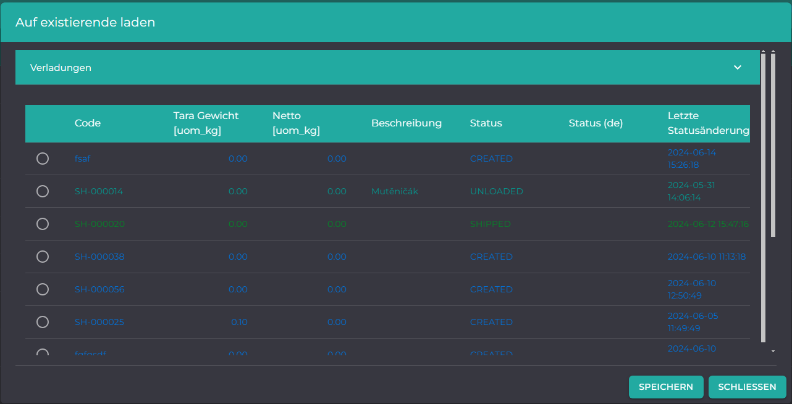Collapse the Verladungen section chevron
792x404 pixels.
pyautogui.click(x=737, y=67)
